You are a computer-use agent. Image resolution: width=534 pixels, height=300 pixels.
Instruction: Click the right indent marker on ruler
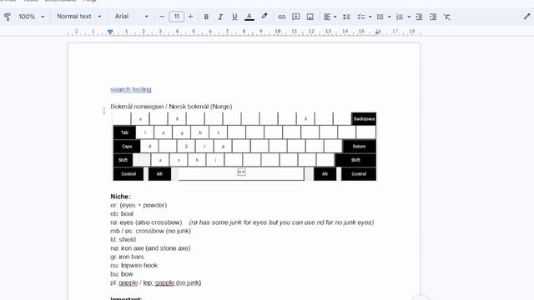click(x=377, y=32)
